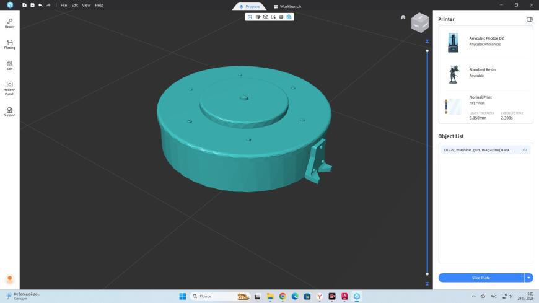Click the solid cube view icon in the floating toolbar
This screenshot has height=303, width=539.
[x=258, y=17]
